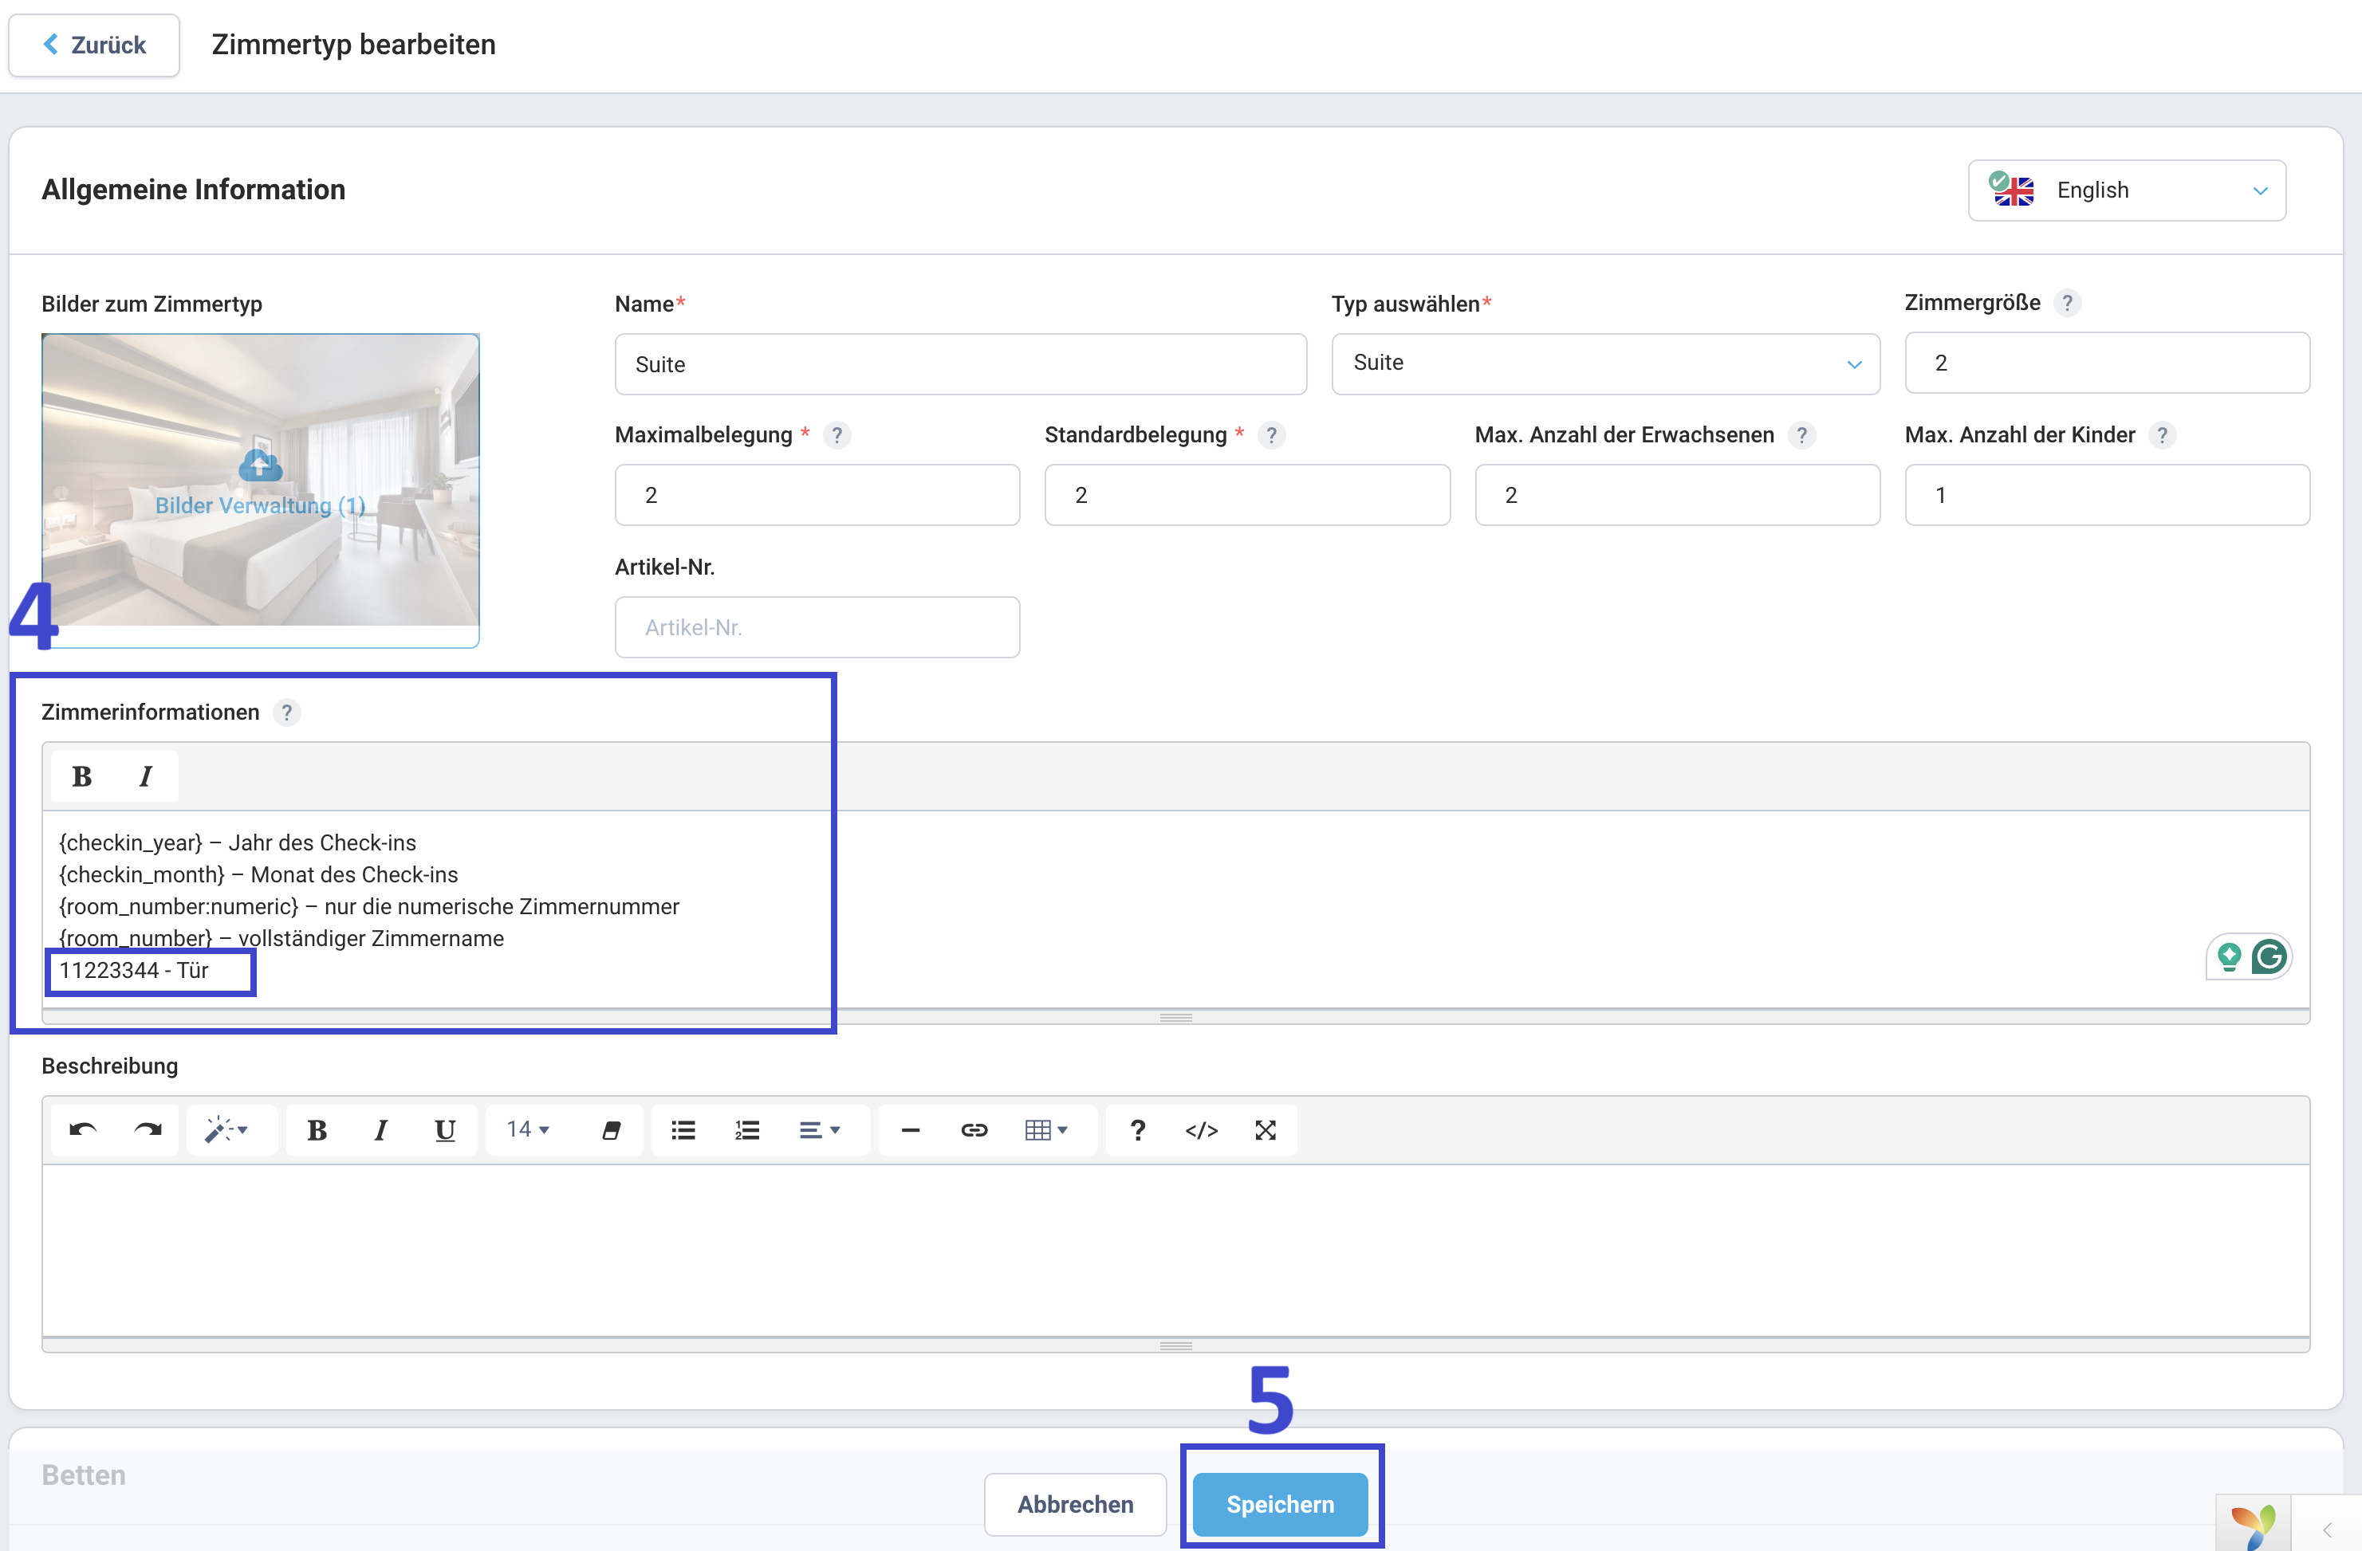Insert hyperlink via link icon
Image resolution: width=2362 pixels, height=1551 pixels.
pos(974,1129)
